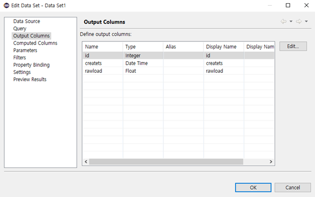Go to Computed Columns page
The image size is (315, 197).
click(x=35, y=43)
